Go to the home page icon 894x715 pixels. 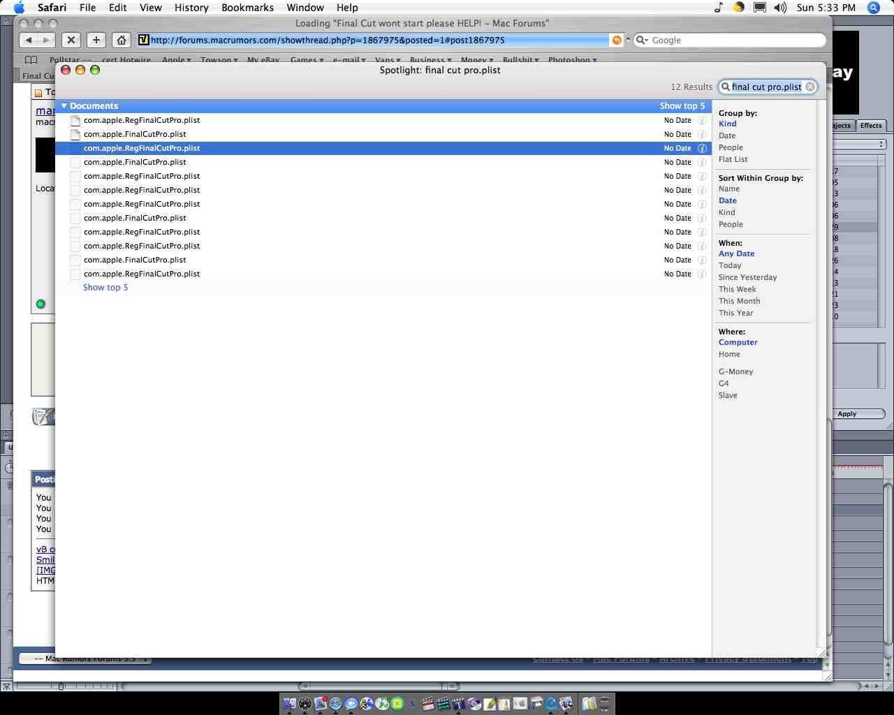[x=122, y=40]
